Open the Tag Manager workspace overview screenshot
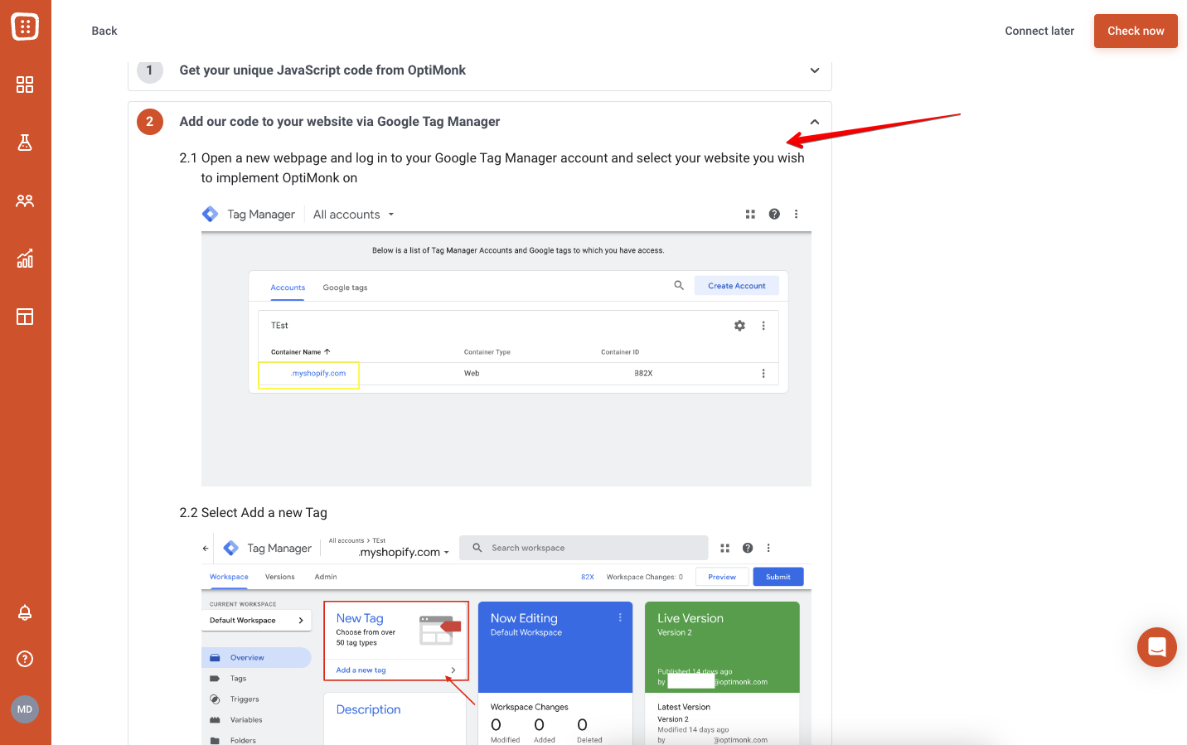 (x=506, y=638)
